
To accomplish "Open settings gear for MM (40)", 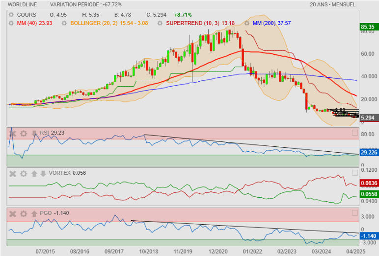I will (x=11, y=23).
